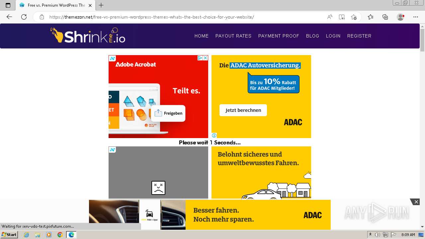Viewport: 425px width, 239px height.
Task: Open Edge settings and more menu
Action: point(416,17)
